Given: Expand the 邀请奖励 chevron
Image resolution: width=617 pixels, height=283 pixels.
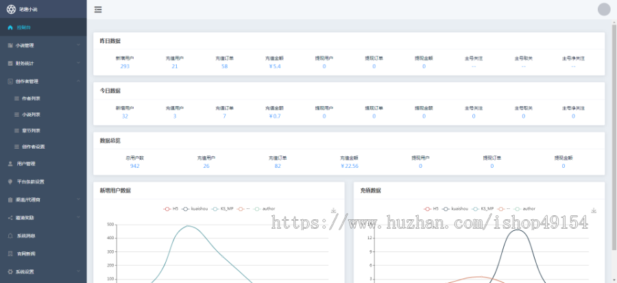Looking at the screenshot, I should click(78, 217).
